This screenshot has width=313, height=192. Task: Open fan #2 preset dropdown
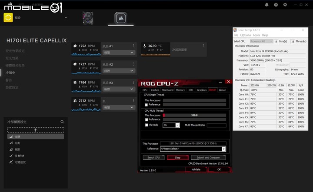click(x=119, y=71)
